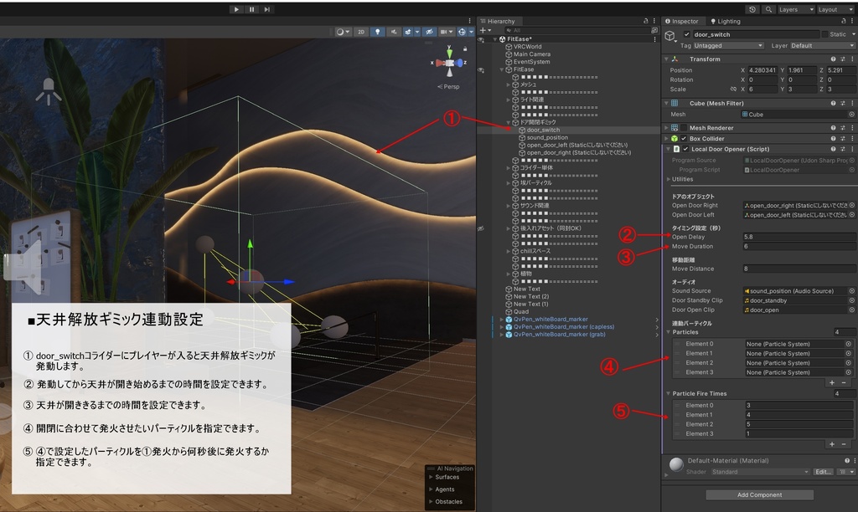Open the Undo History icon
The image size is (858, 512).
coord(753,9)
